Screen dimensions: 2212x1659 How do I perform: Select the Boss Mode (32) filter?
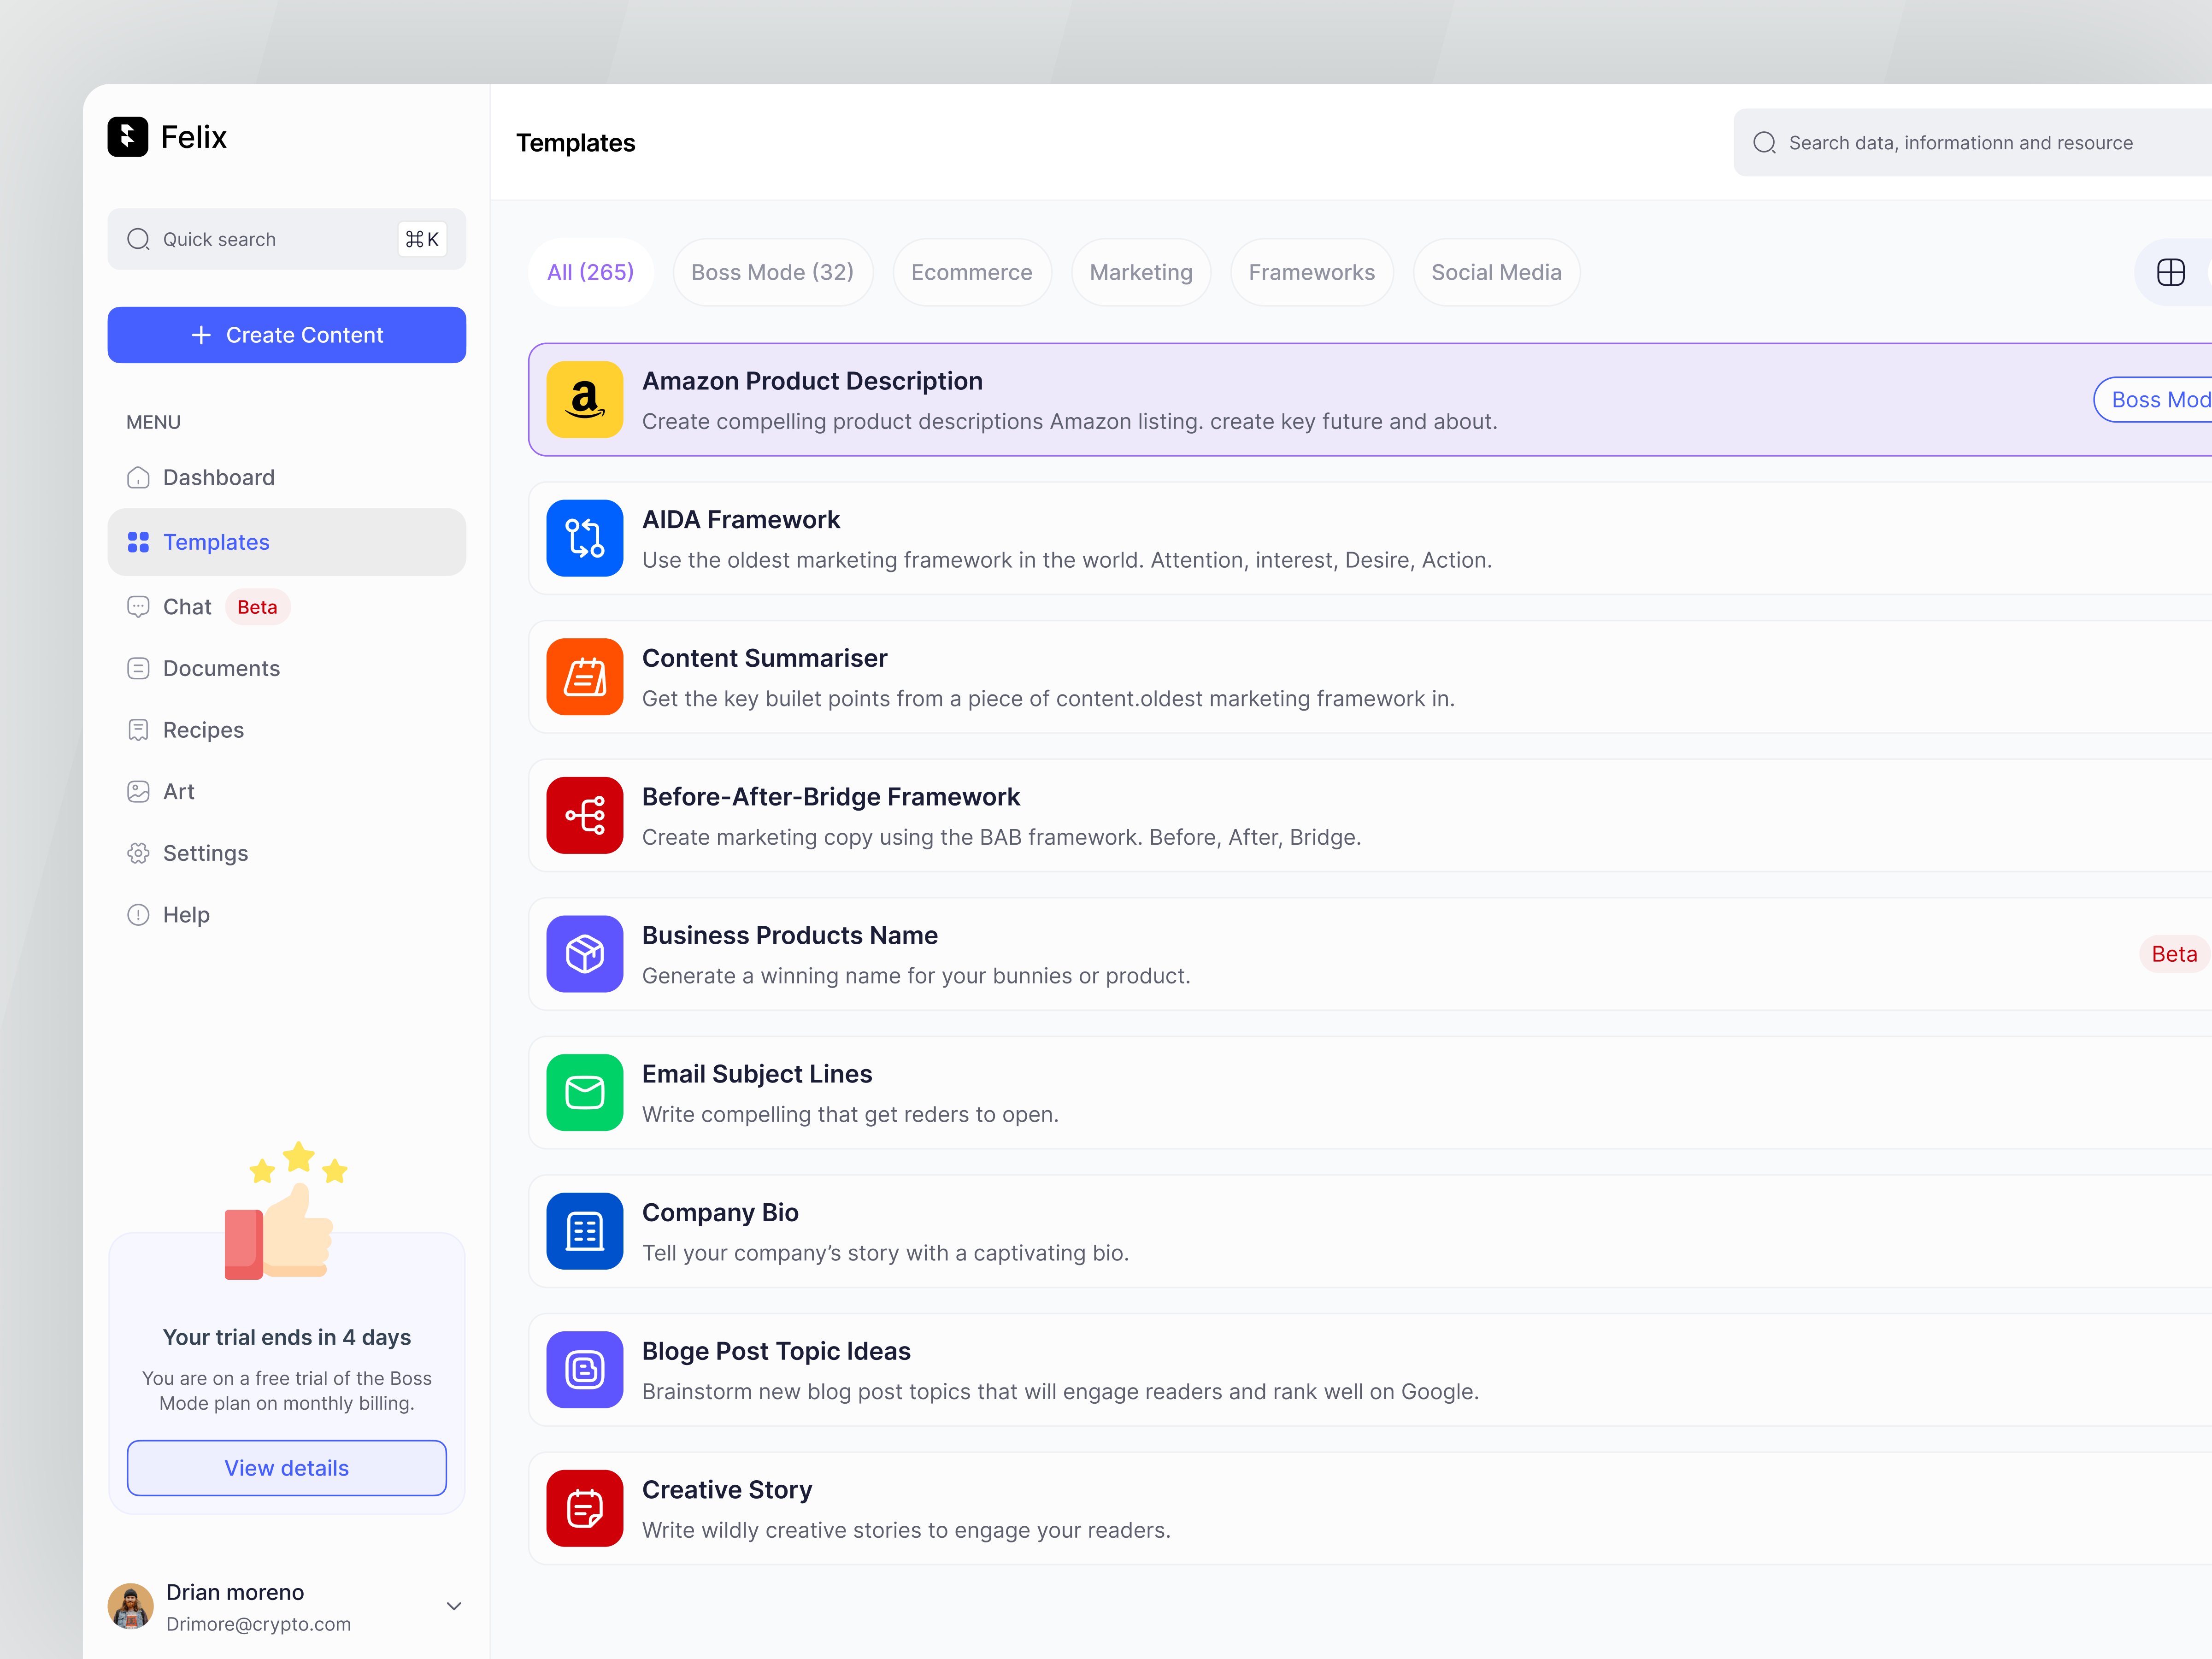point(773,272)
